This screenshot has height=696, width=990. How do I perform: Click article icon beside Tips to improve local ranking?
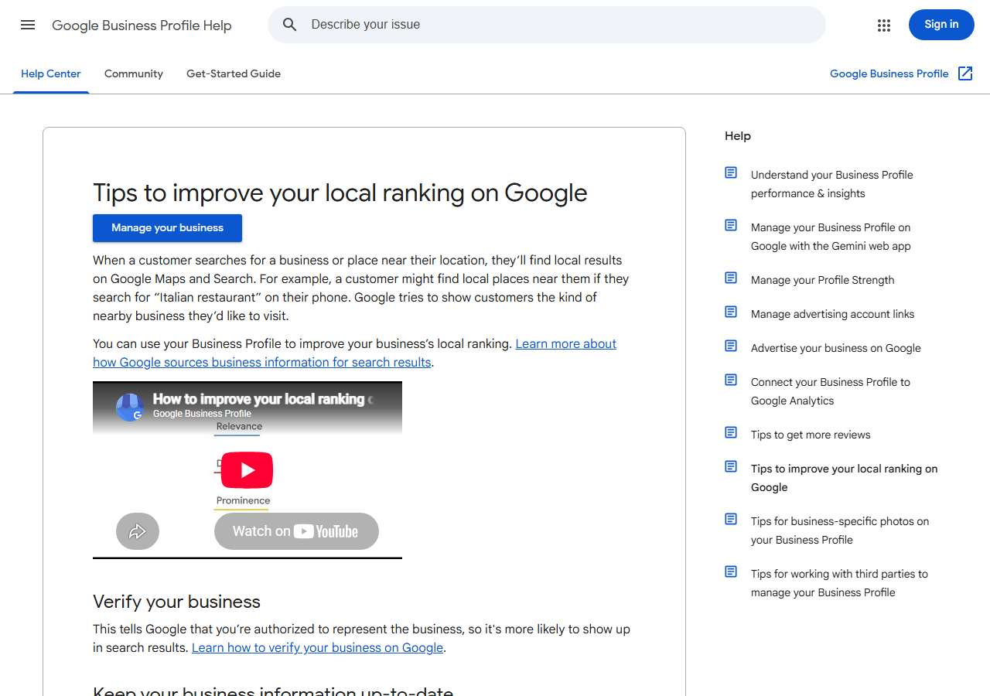(731, 466)
